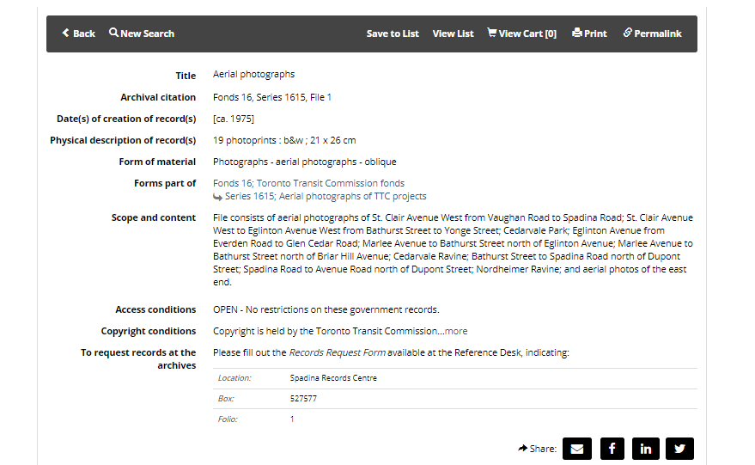This screenshot has height=465, width=755.
Task: Click the Location: field label
Action: coord(234,378)
